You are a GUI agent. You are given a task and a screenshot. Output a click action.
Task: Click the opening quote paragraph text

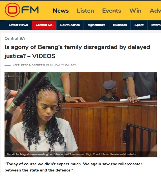pos(73,167)
